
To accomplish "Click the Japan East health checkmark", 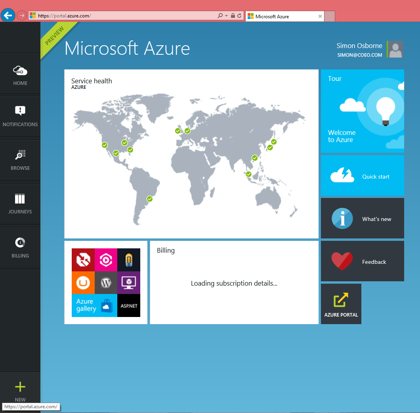I will coord(274,142).
